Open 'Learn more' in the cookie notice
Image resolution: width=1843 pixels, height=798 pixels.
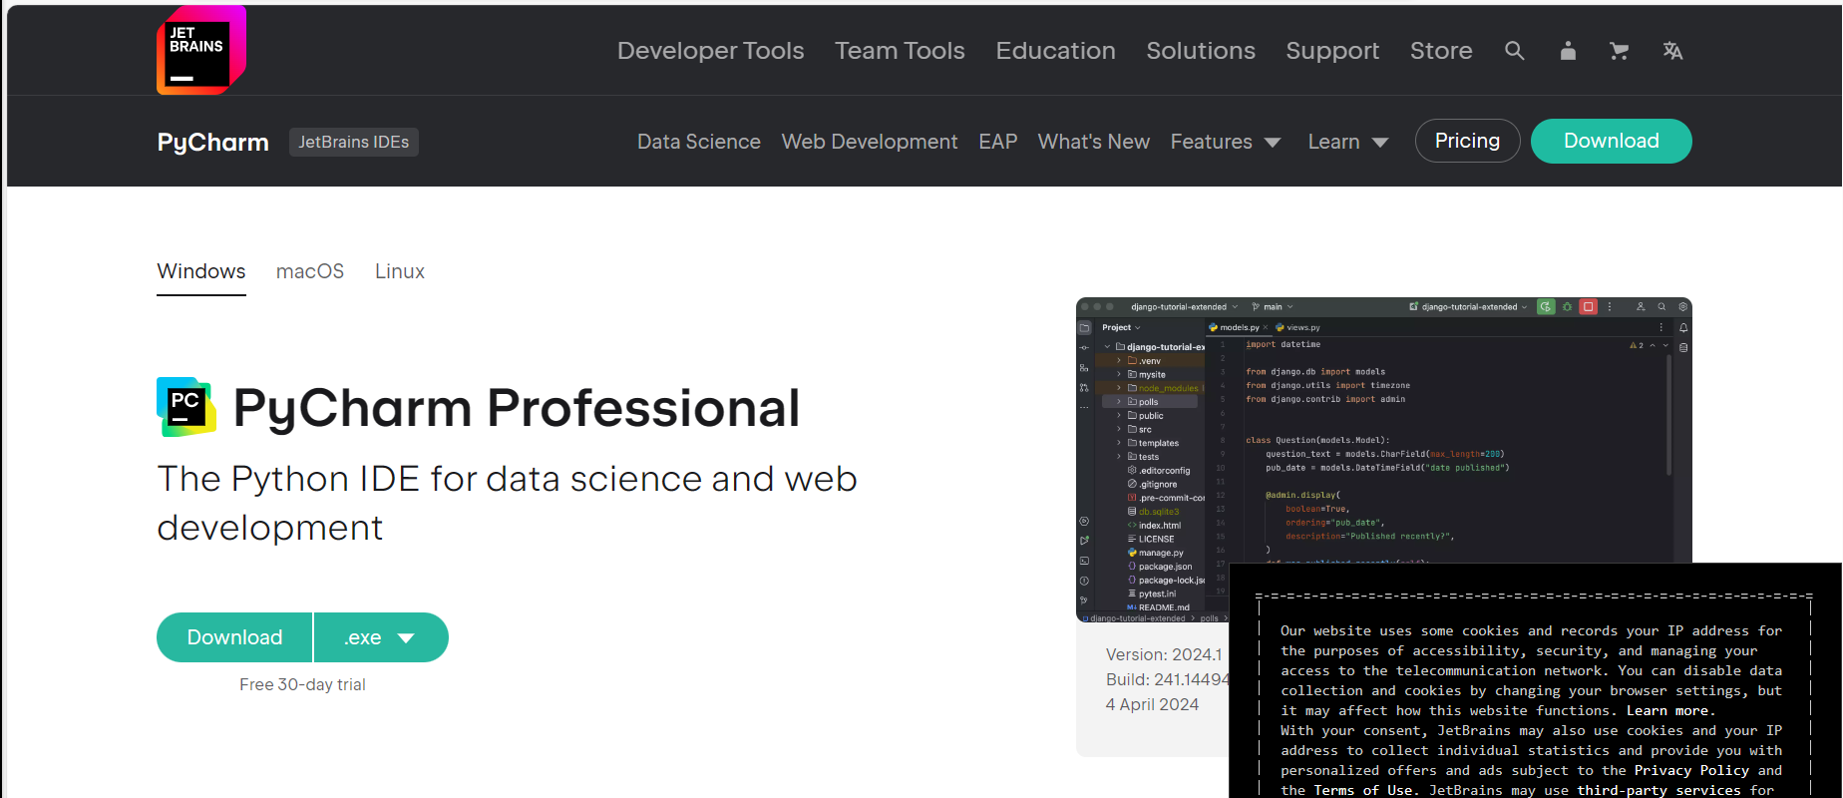[x=1667, y=710]
